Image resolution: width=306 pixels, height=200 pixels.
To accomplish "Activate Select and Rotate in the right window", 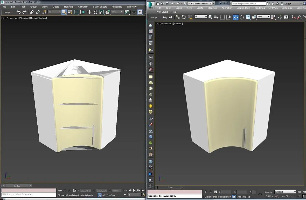I will tap(242, 17).
